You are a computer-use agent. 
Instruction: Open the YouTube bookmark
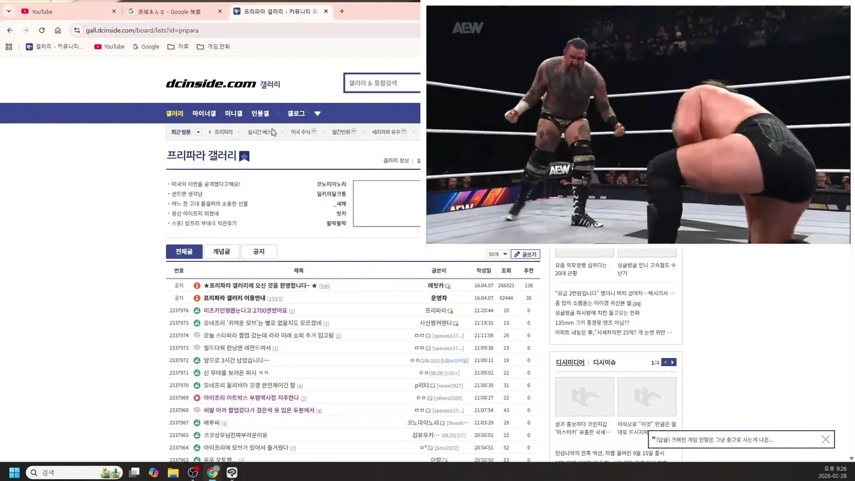click(x=110, y=47)
